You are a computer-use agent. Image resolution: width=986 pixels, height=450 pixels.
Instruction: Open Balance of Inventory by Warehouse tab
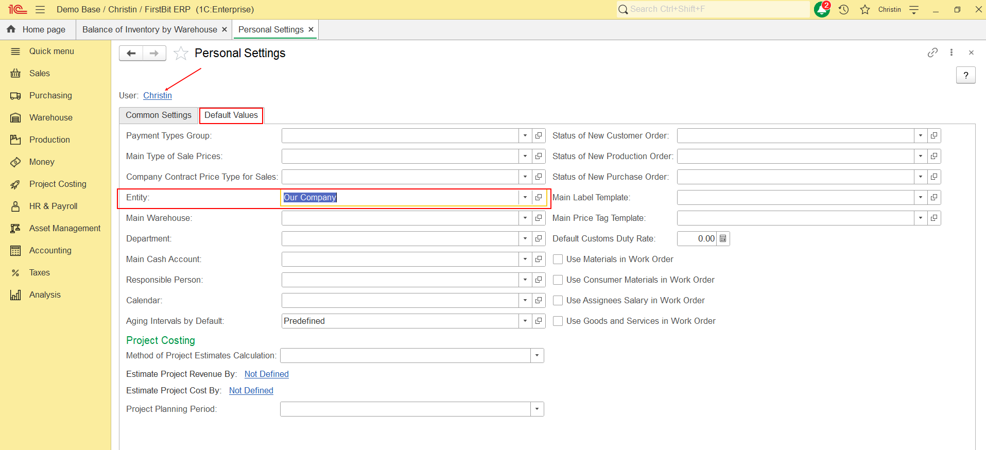(x=149, y=30)
